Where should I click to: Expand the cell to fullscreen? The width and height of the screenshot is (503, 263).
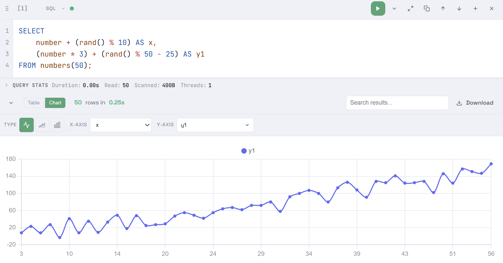tap(411, 8)
